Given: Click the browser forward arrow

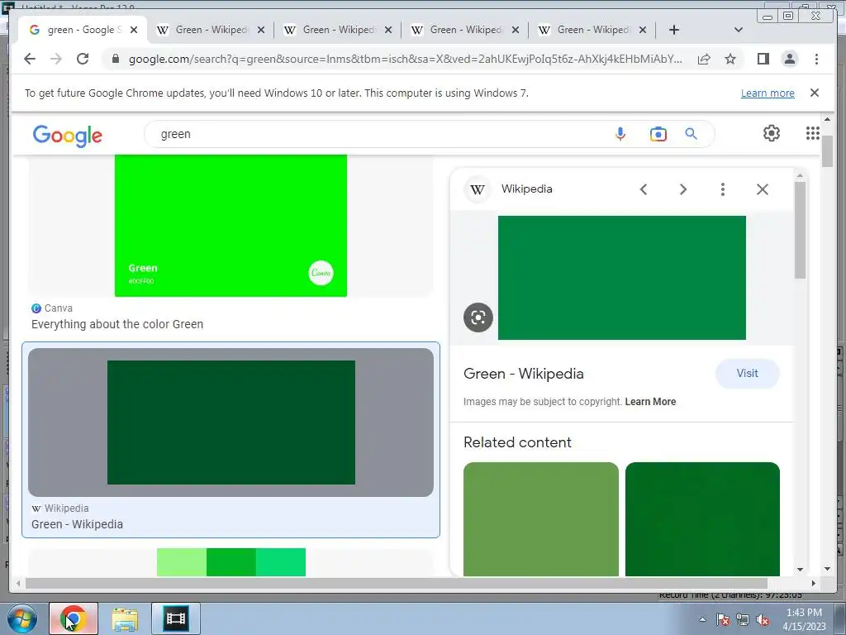Looking at the screenshot, I should tap(56, 59).
